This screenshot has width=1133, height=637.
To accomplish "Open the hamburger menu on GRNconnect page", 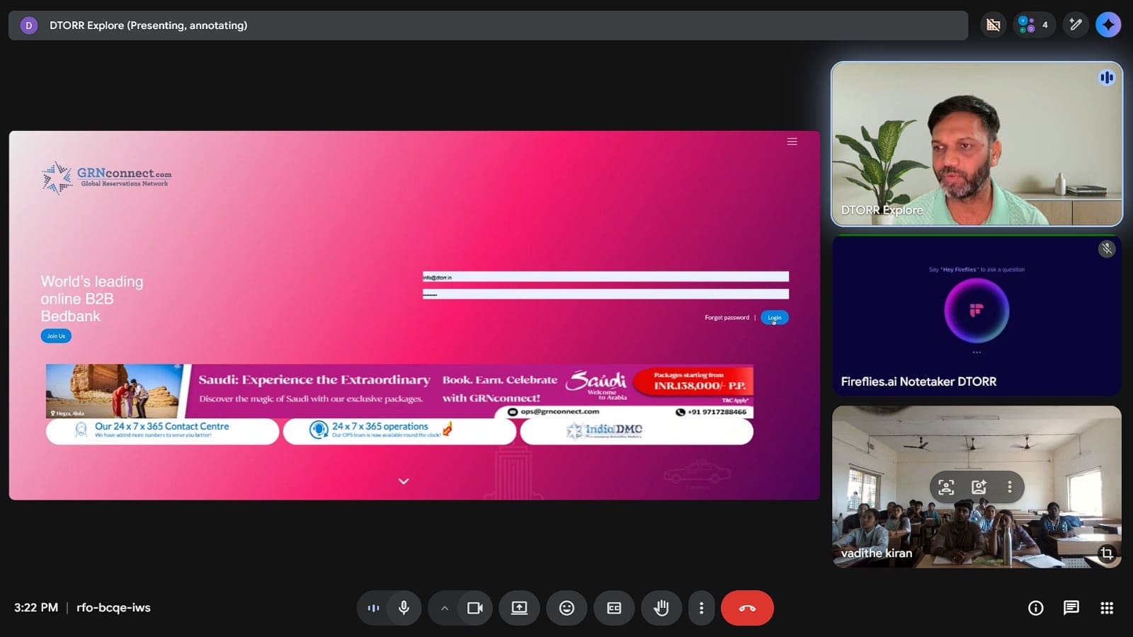I will tap(792, 142).
